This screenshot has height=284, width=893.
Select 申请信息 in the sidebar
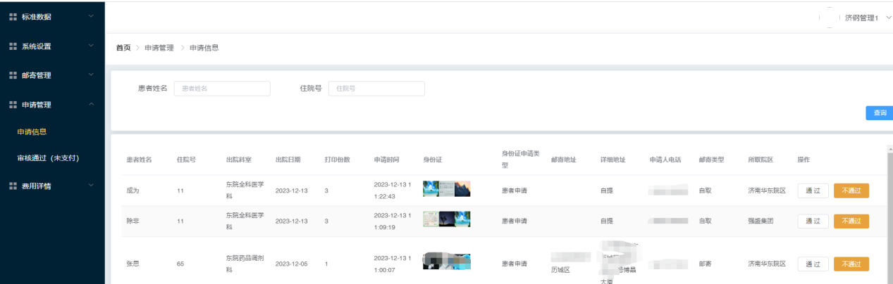[32, 131]
